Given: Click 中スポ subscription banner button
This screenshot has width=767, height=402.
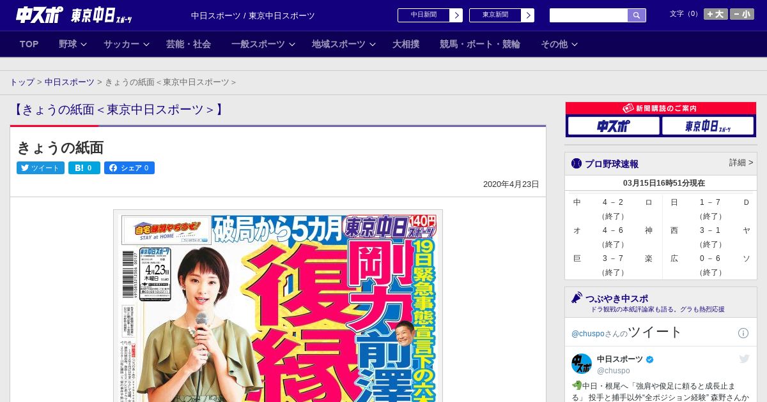Looking at the screenshot, I should (x=614, y=126).
